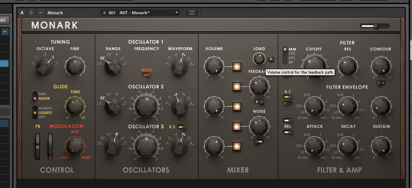The image size is (412, 188).
Task: Click the orange Load indicator LED
Action: tap(271, 59)
